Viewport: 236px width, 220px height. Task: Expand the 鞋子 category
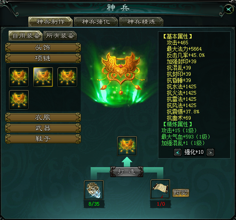(x=43, y=139)
